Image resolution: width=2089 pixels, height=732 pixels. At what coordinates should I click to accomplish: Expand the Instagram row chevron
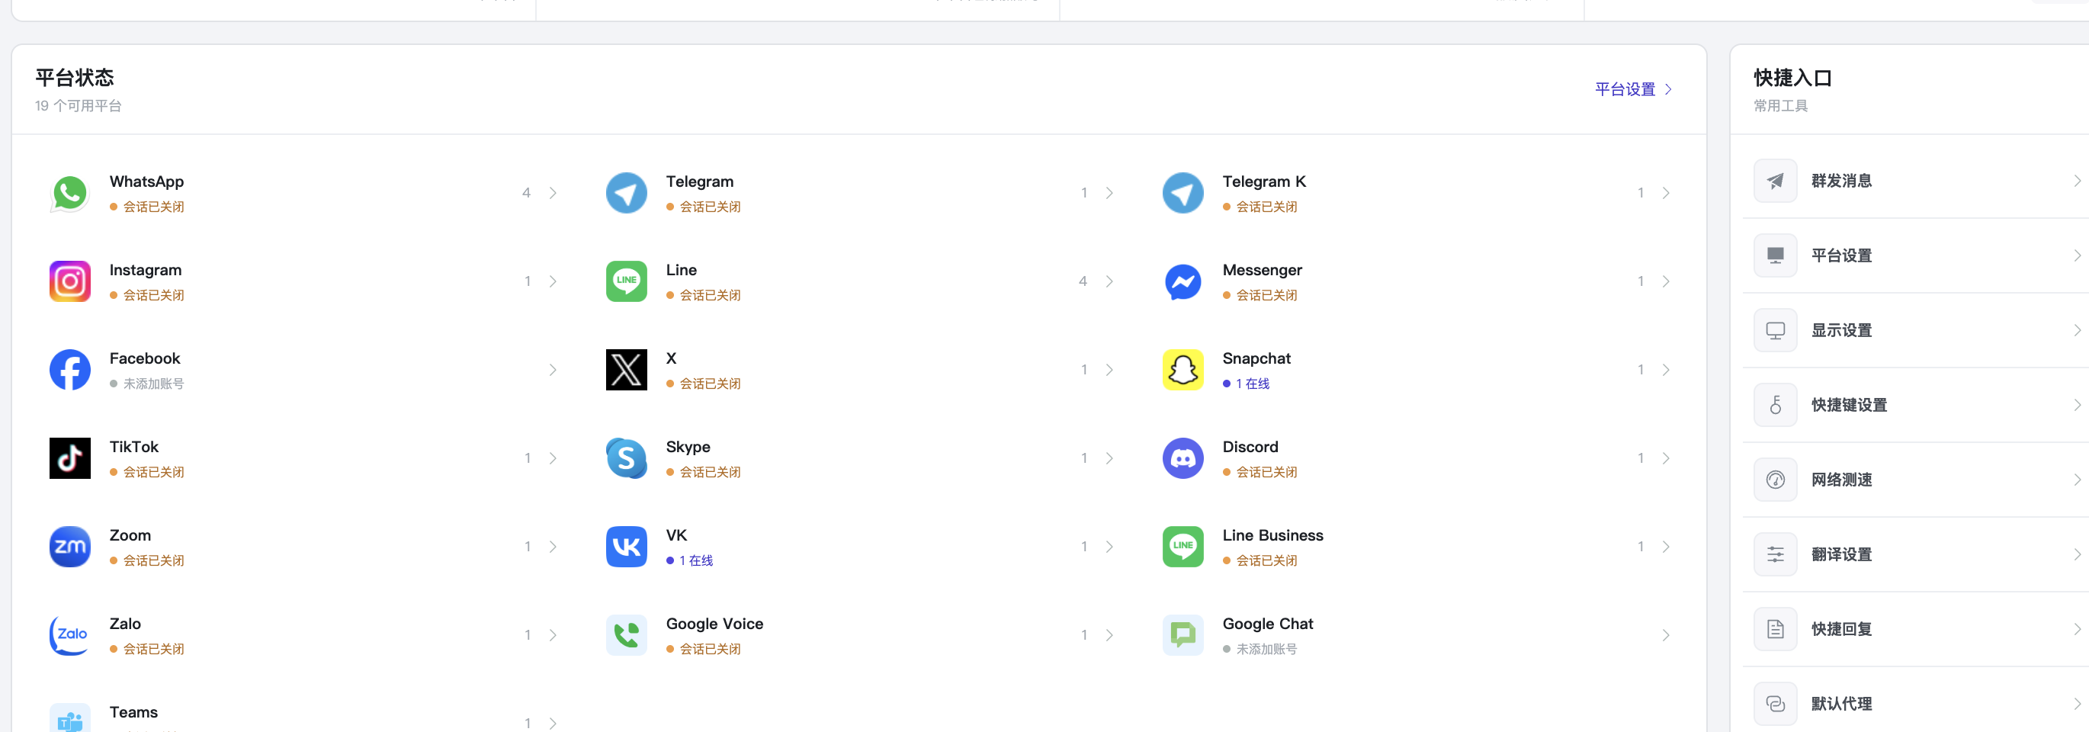pos(553,281)
